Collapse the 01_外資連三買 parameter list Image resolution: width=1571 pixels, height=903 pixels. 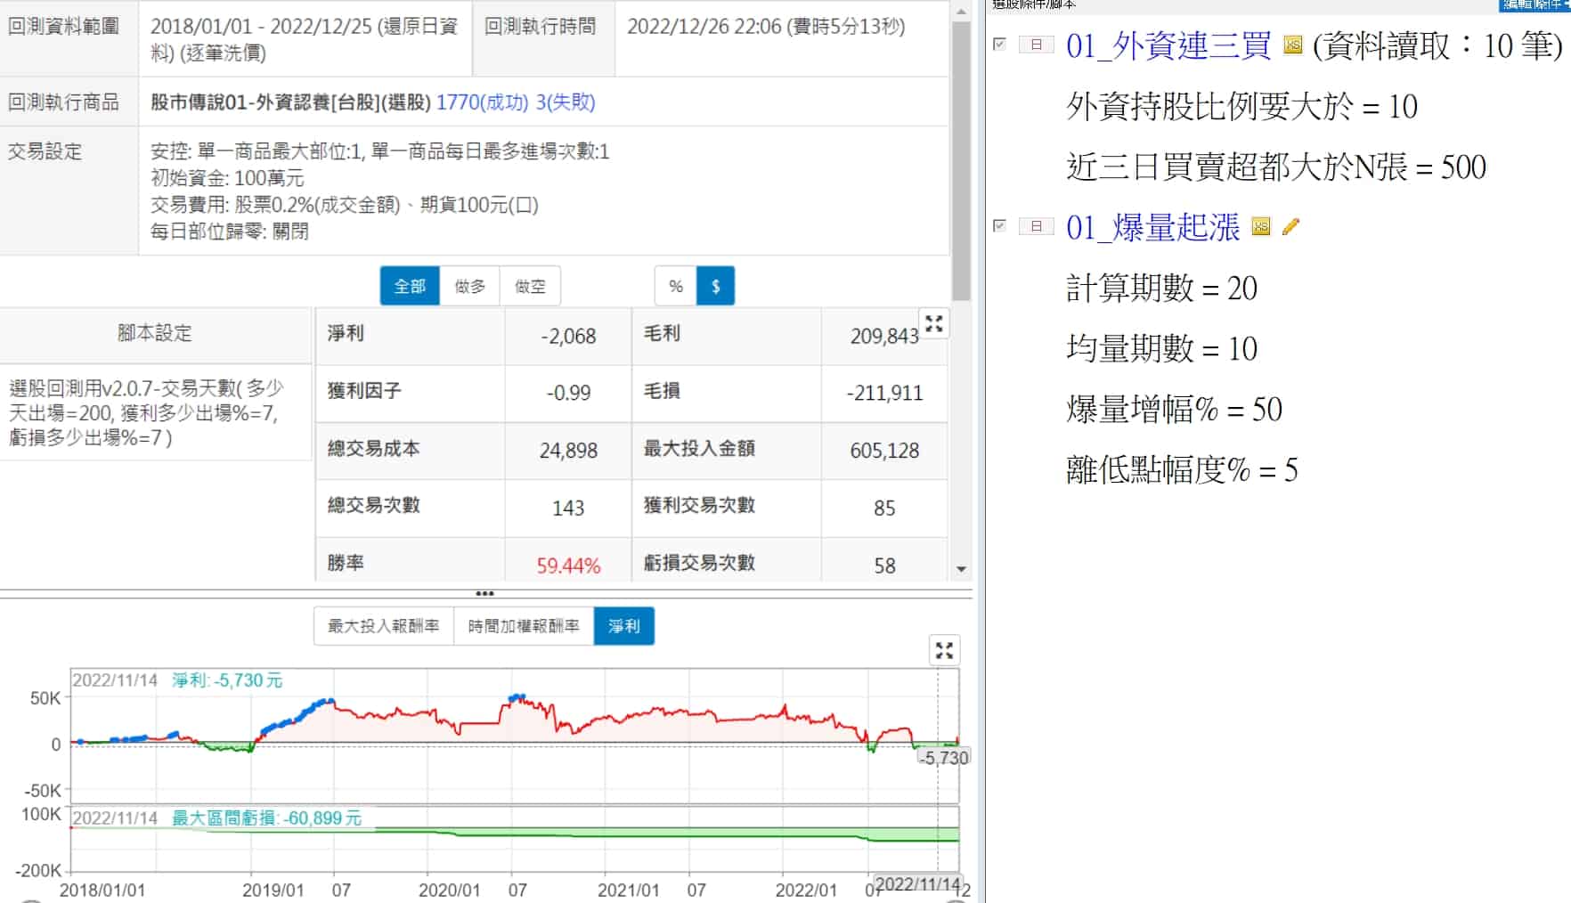tap(1036, 45)
